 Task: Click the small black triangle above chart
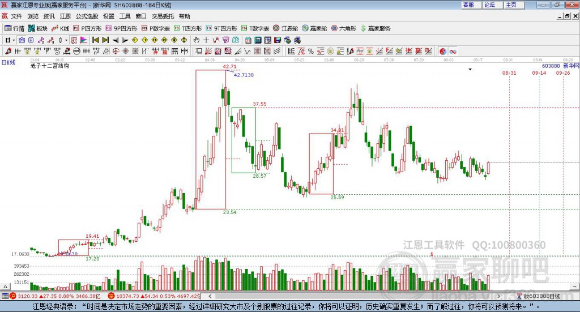pos(470,69)
